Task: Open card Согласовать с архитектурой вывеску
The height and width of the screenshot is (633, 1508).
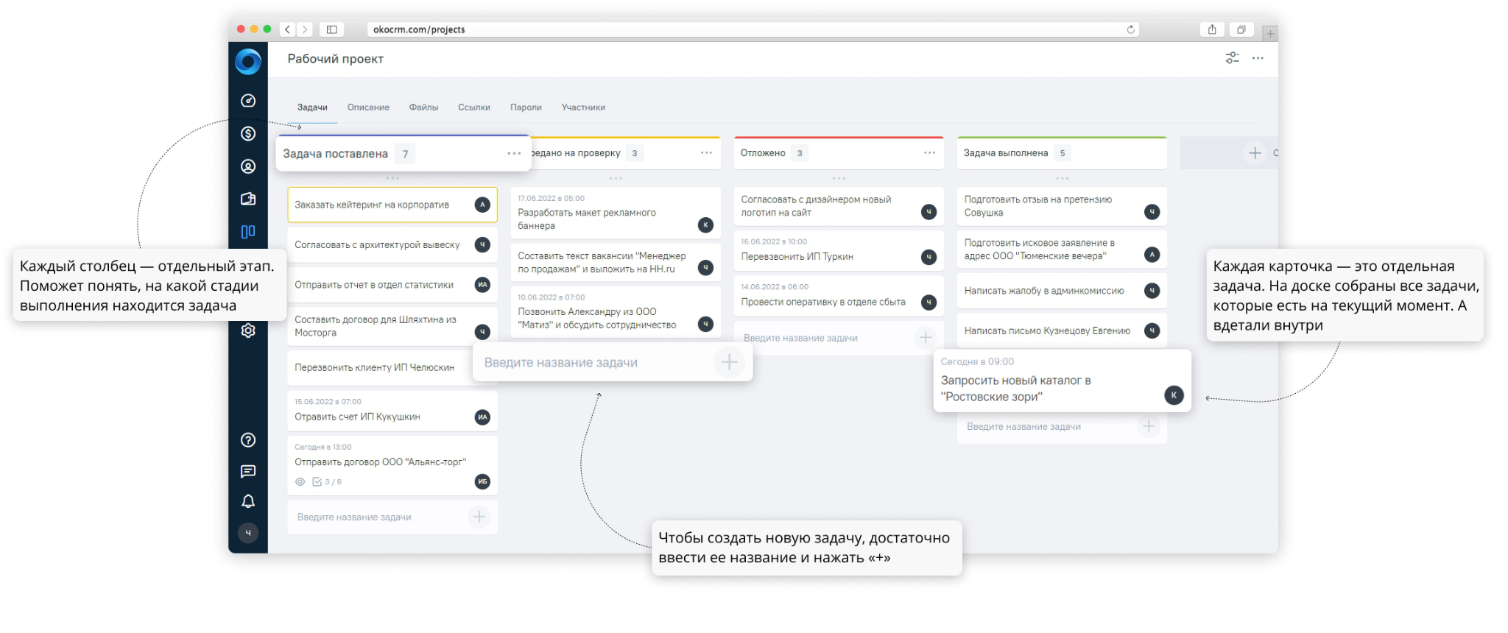Action: pos(392,244)
